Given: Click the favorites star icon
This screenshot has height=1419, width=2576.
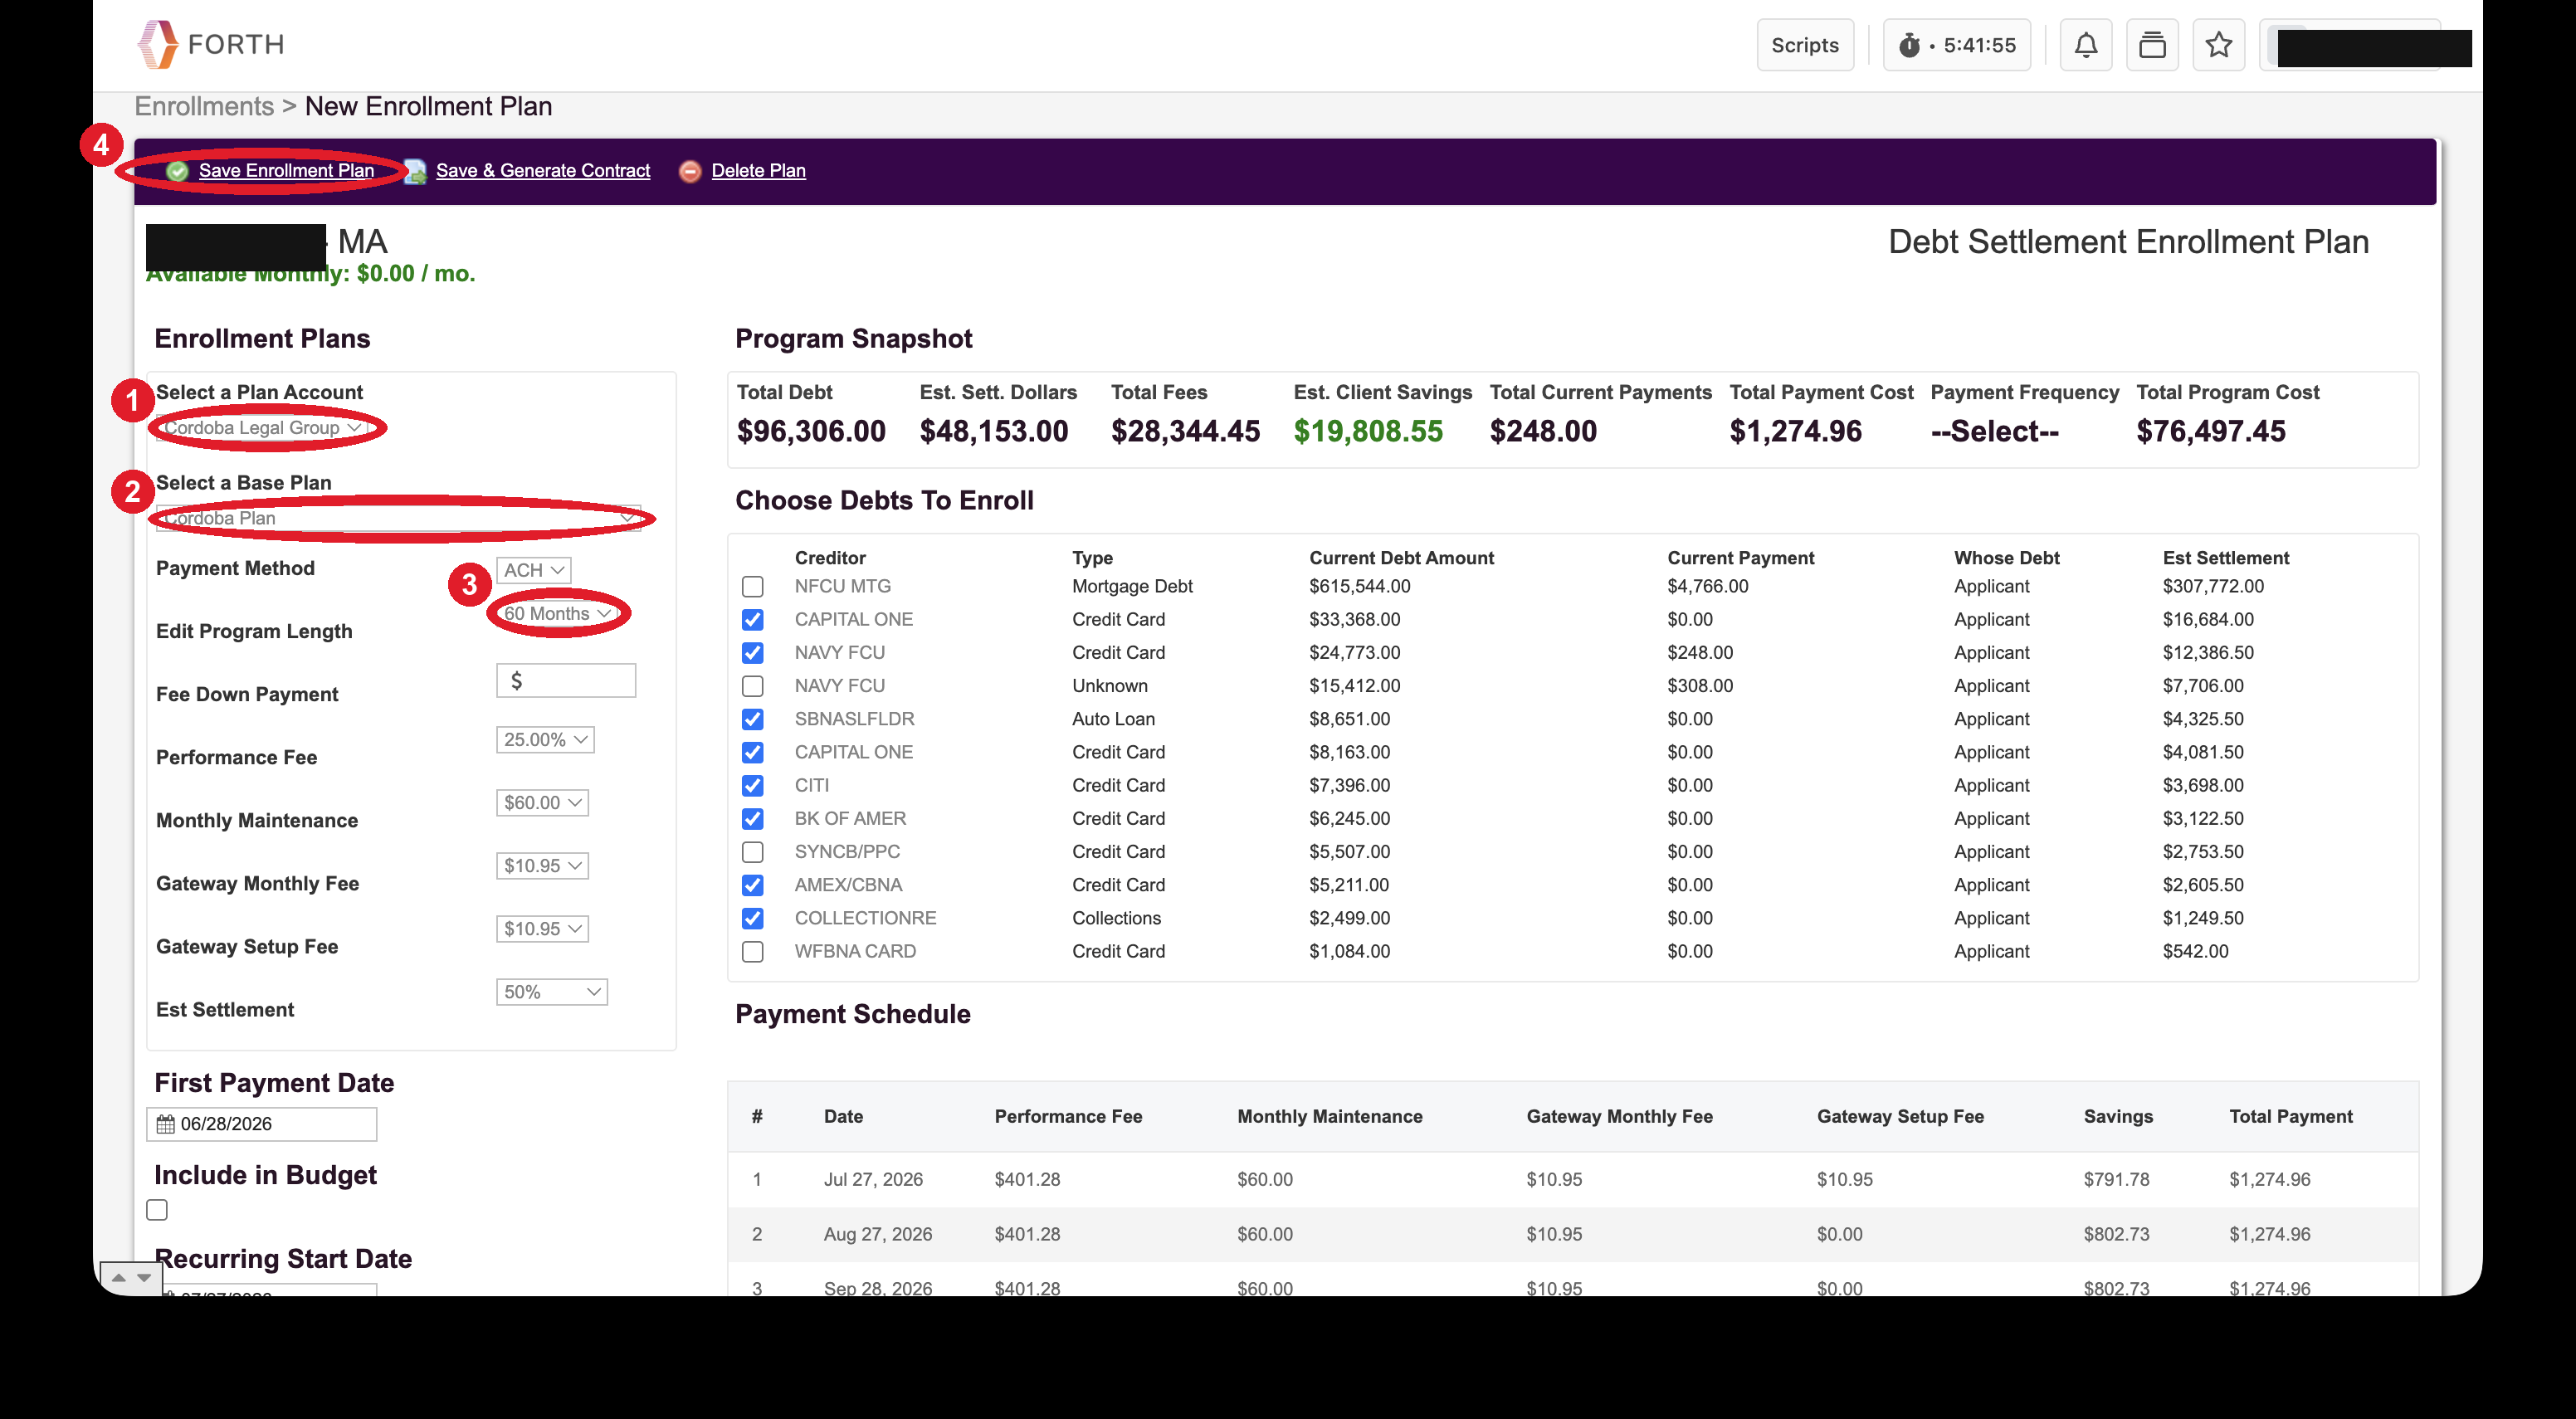Looking at the screenshot, I should tap(2218, 45).
